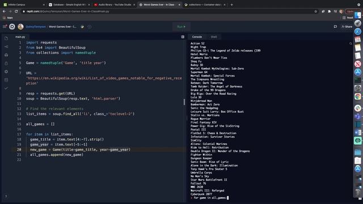Click the history icon beside Python icon
Image resolution: width=363 pixels, height=204 pixels.
point(90,27)
